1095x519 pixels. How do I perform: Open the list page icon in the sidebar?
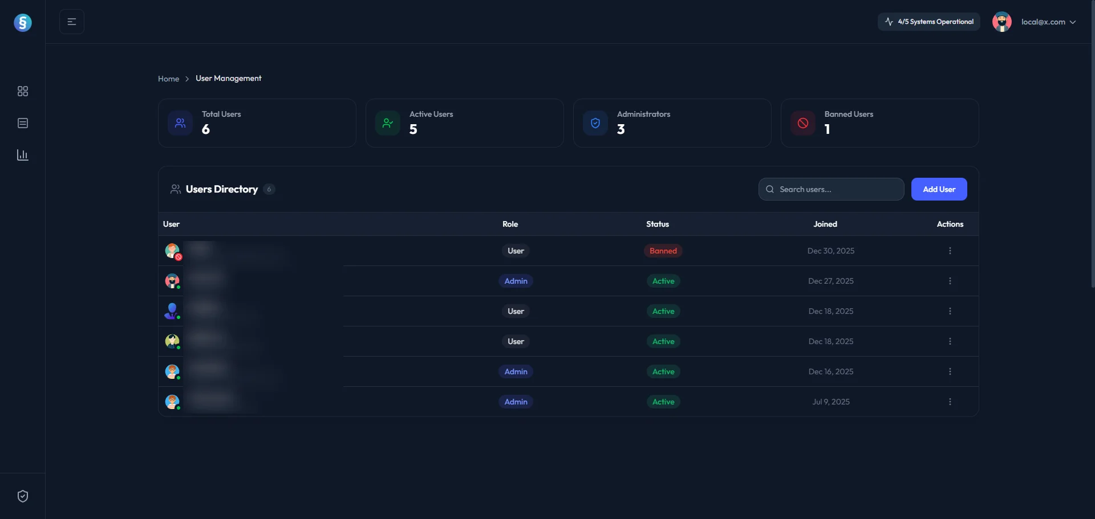click(23, 123)
